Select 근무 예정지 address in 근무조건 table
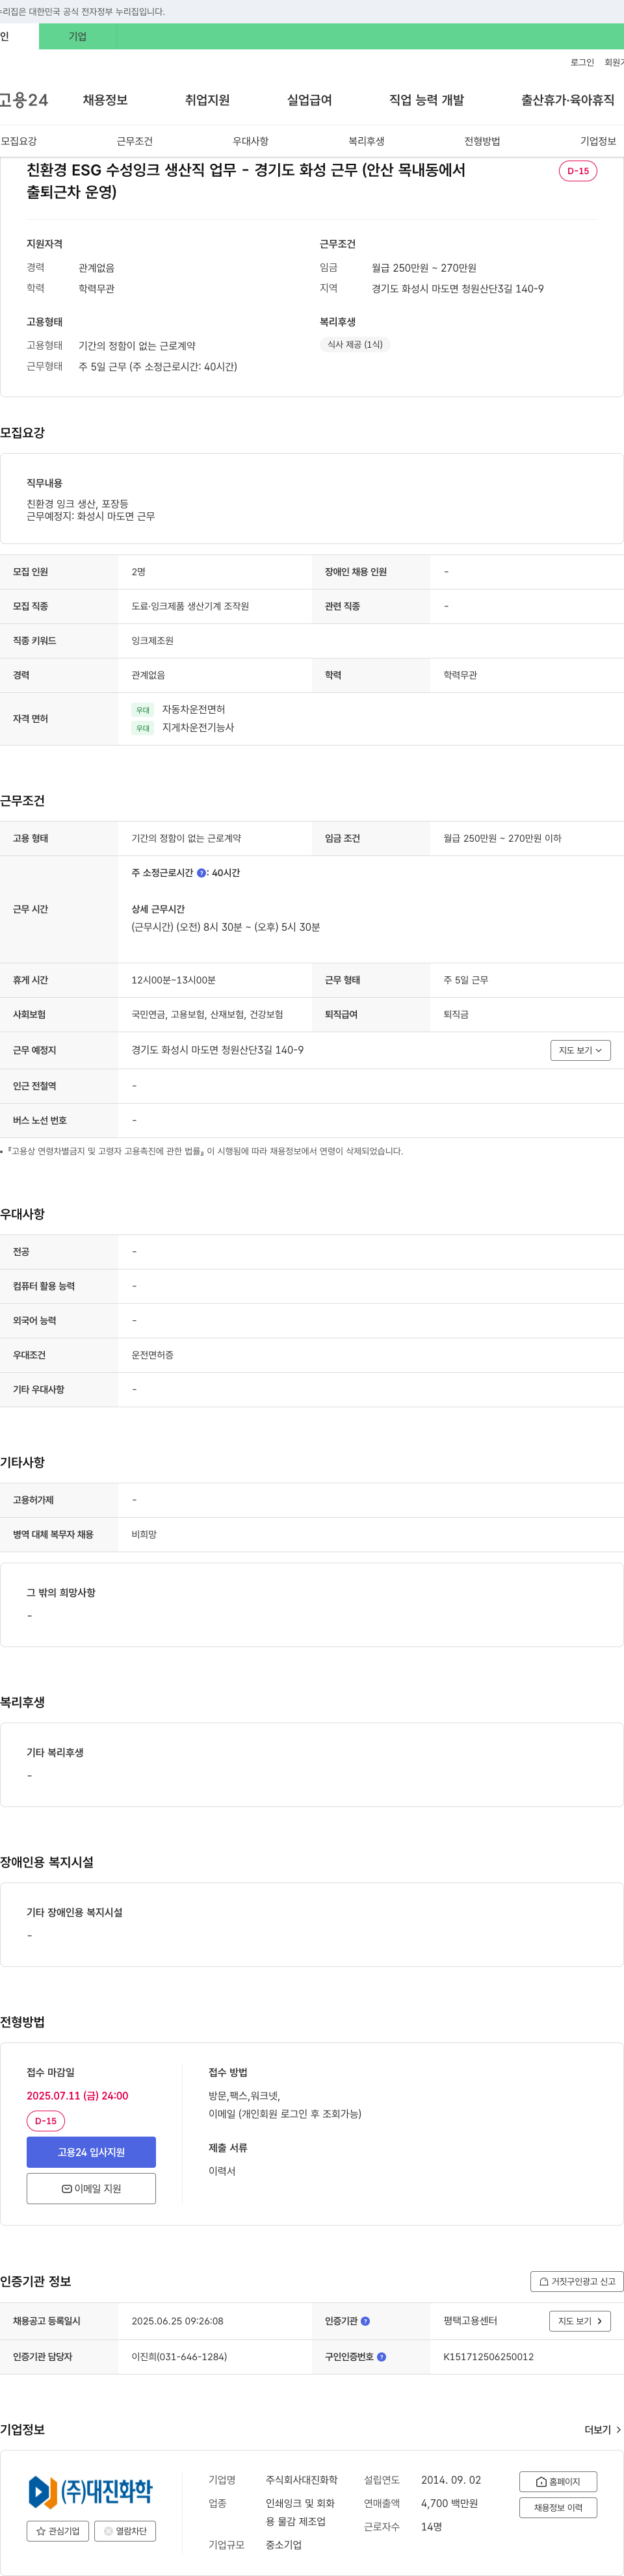This screenshot has height=2576, width=624. (217, 1050)
